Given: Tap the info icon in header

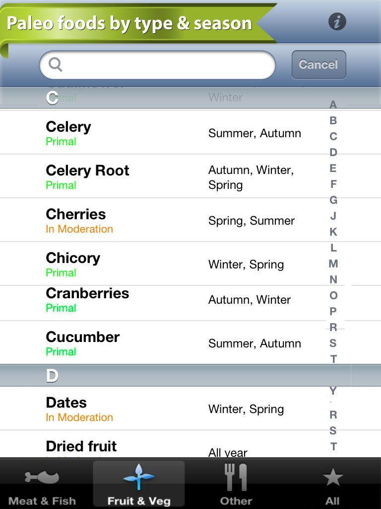Looking at the screenshot, I should (337, 22).
